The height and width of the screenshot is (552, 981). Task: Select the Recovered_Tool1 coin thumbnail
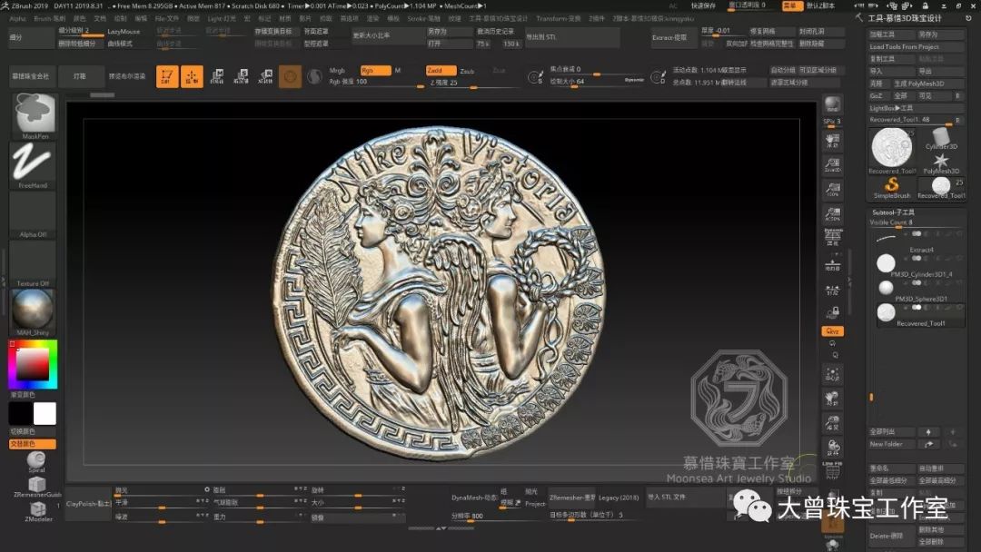coord(892,151)
